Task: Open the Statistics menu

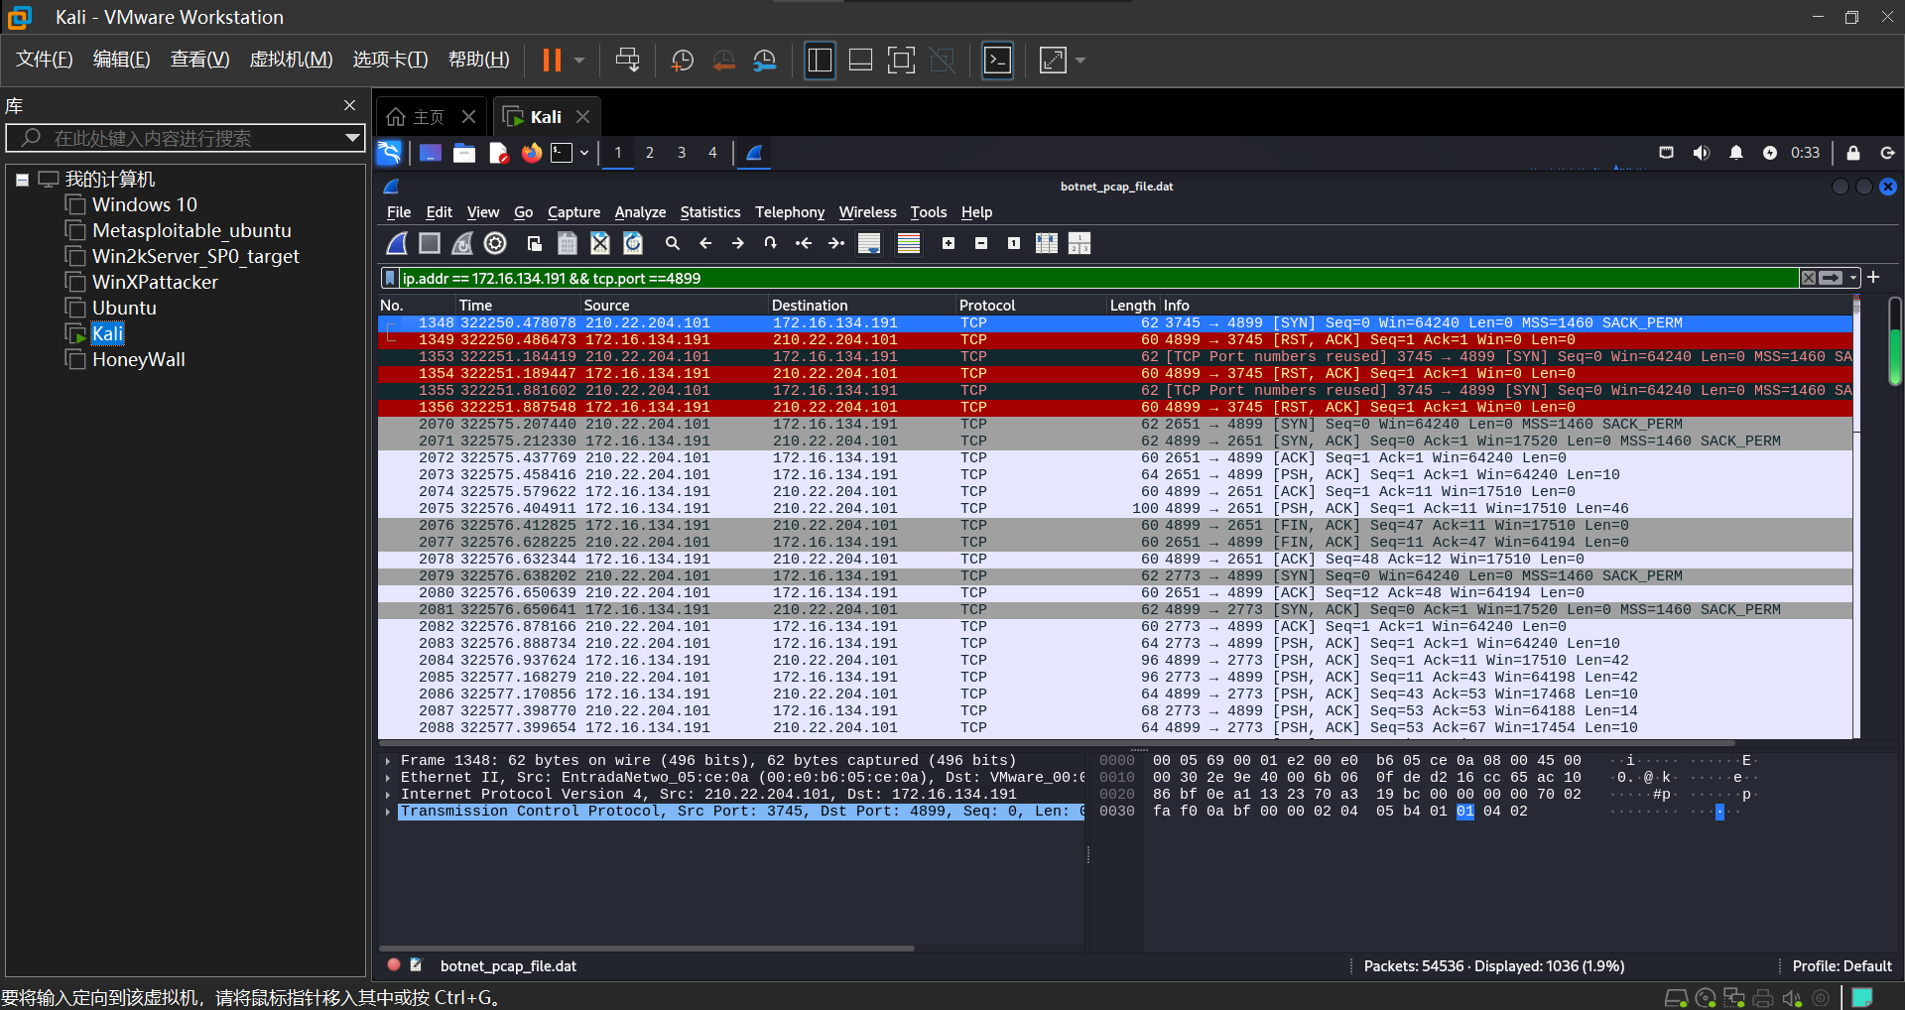Action: 709,212
